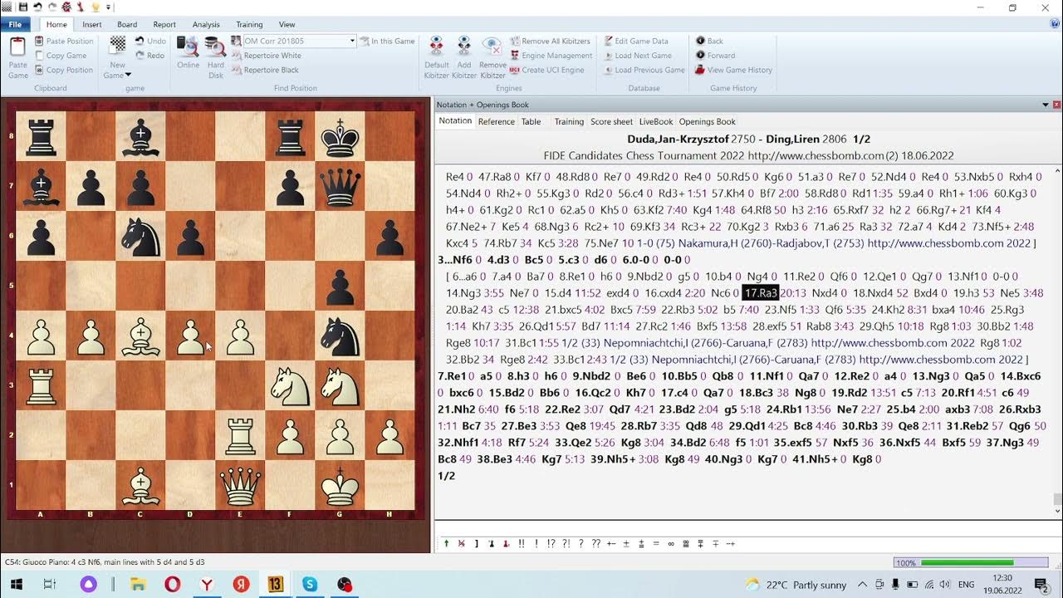Switch to the View ribbon tab

[x=287, y=24]
